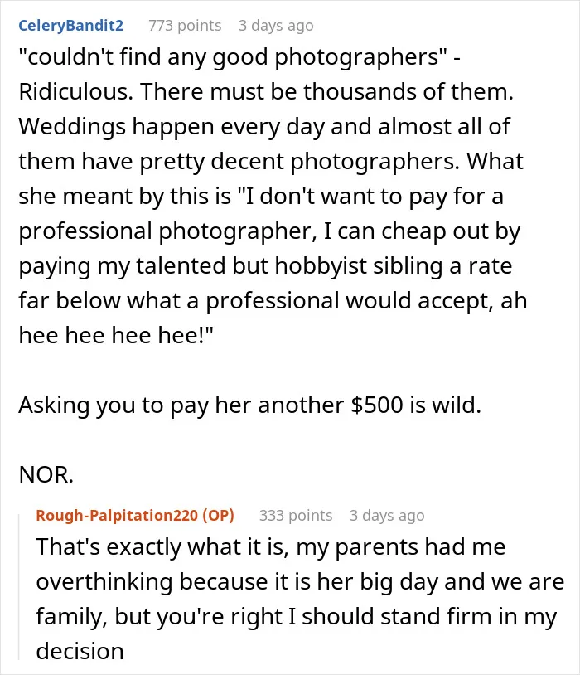Click the (OP) tag beside Rough-Palpitation220

point(219,515)
